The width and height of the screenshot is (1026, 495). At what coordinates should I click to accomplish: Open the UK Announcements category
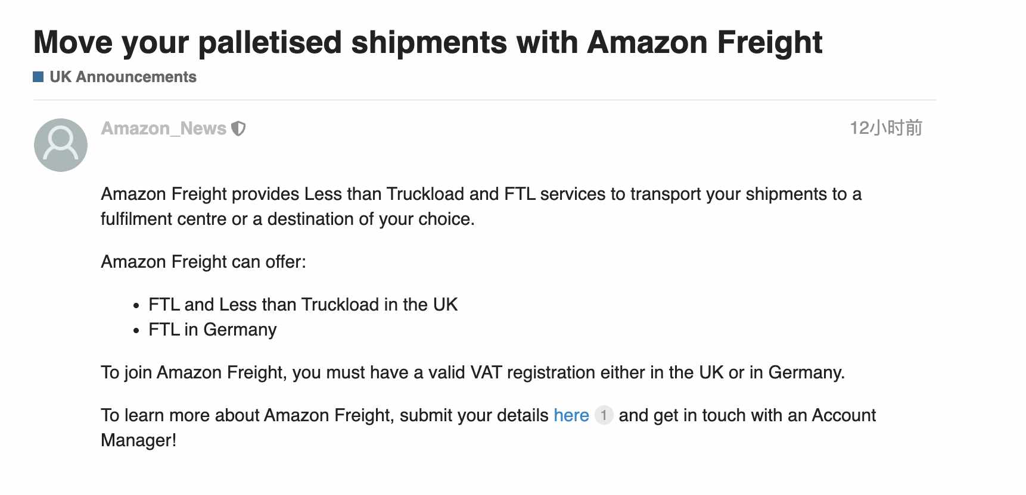tap(123, 77)
